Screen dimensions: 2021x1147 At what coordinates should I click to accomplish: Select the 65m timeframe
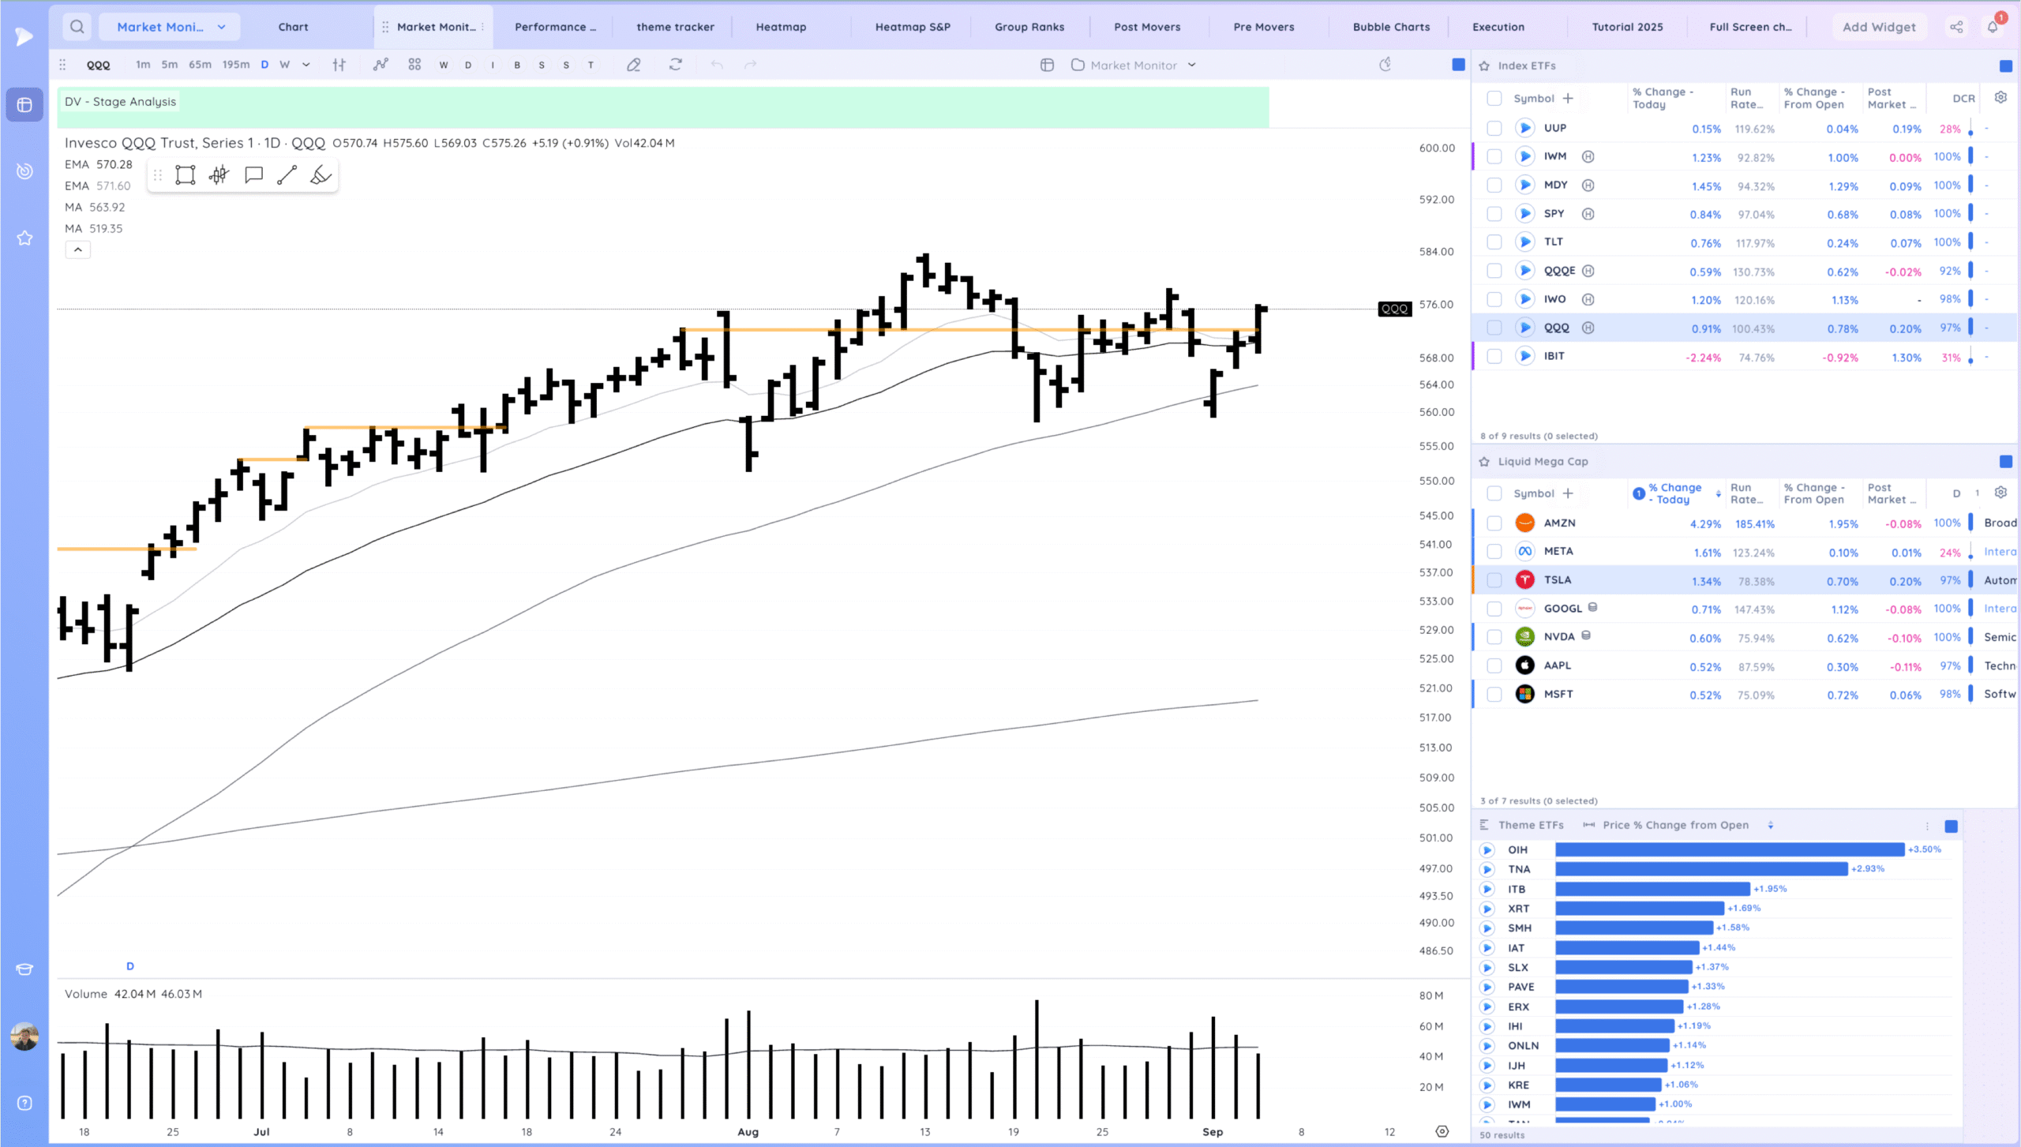coord(200,65)
